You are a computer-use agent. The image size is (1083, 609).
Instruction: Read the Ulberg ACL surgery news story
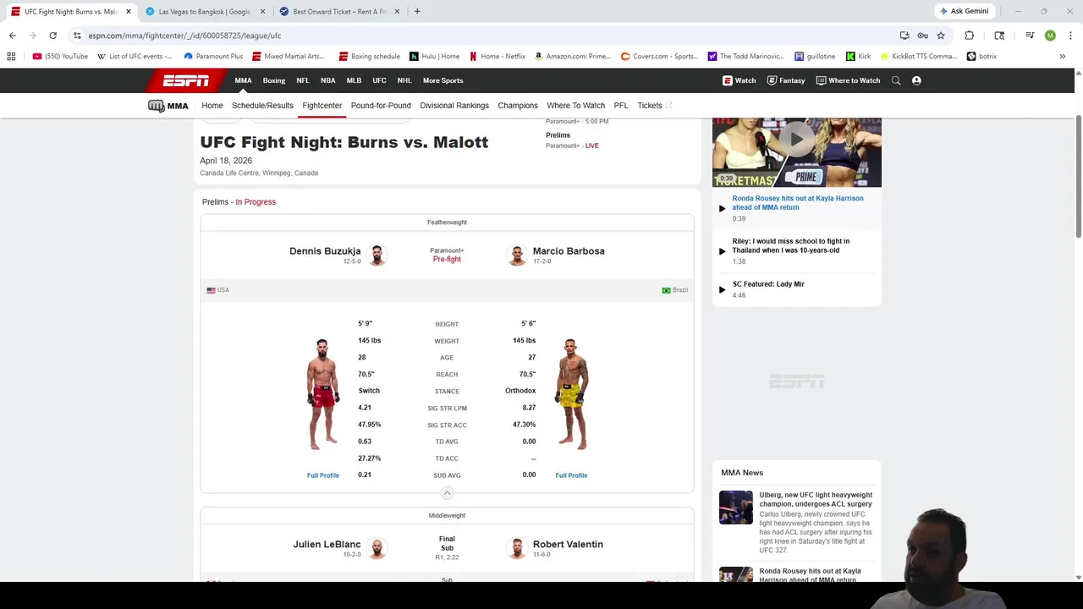816,500
